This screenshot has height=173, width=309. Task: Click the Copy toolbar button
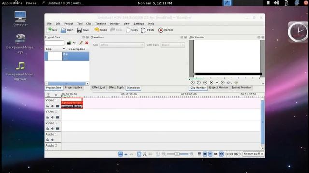pyautogui.click(x=132, y=30)
